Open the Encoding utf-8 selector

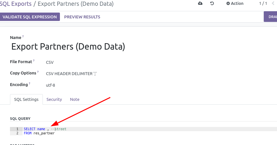pos(51,85)
